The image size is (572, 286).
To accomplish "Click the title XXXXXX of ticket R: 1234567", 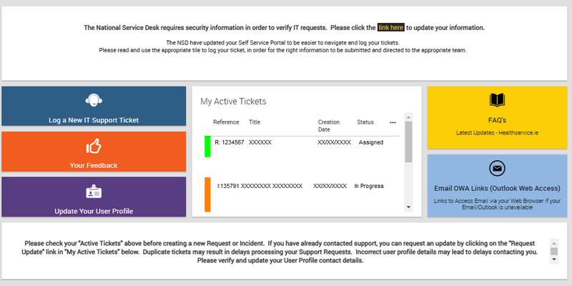I will coord(260,142).
